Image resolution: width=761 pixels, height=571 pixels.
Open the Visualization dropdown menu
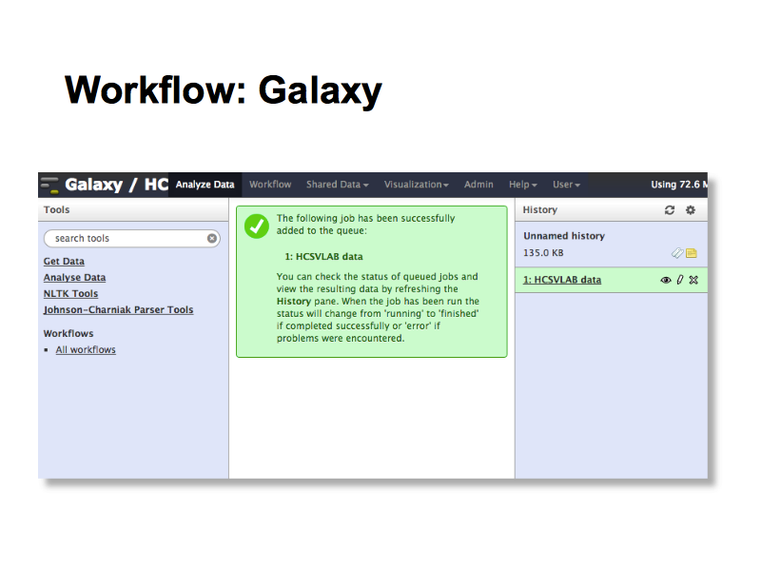[x=416, y=185]
